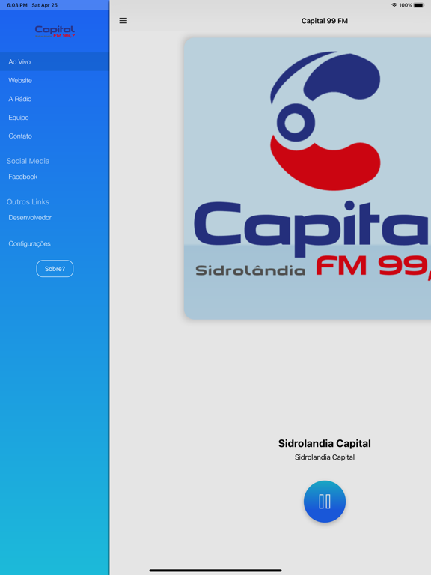Open the Facebook social link
The width and height of the screenshot is (431, 575).
coord(55,177)
